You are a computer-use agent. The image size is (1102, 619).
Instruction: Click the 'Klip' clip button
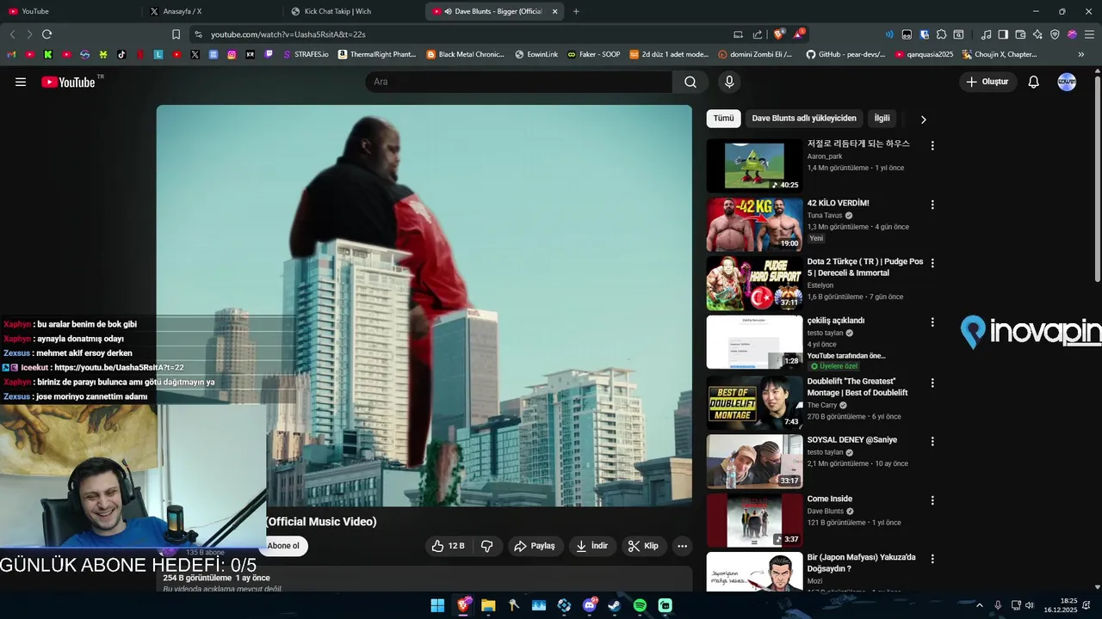pos(644,546)
